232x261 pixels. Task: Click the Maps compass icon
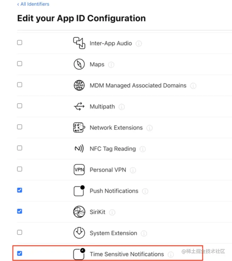coord(79,64)
